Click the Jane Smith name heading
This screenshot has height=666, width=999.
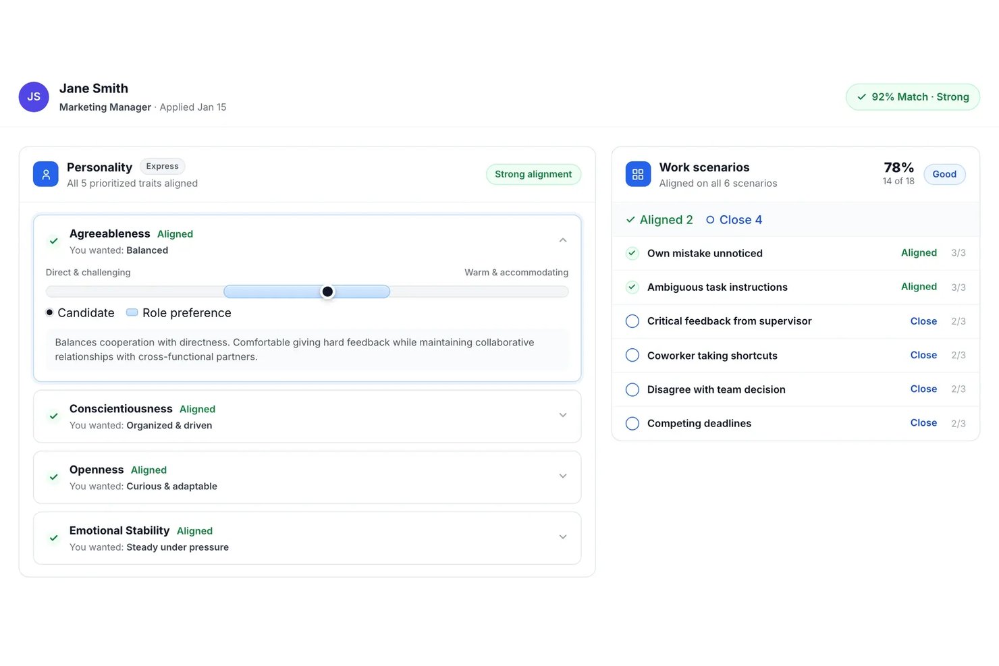coord(94,88)
